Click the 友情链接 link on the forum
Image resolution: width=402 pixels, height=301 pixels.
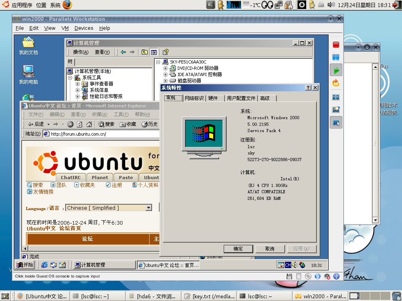tap(40, 192)
